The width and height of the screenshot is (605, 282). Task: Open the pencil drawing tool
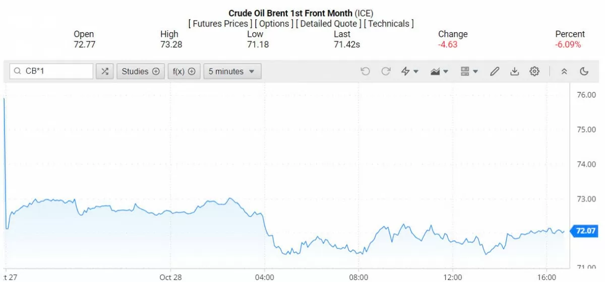click(495, 71)
